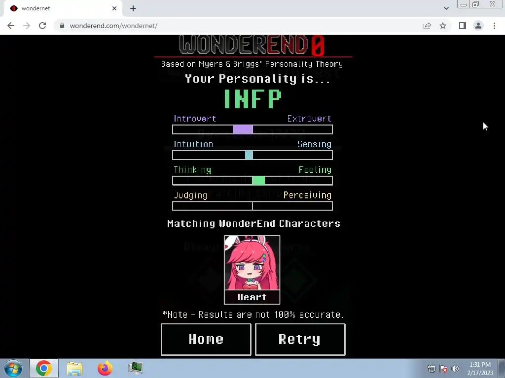
Task: Click the Introvert label
Action: pos(195,119)
